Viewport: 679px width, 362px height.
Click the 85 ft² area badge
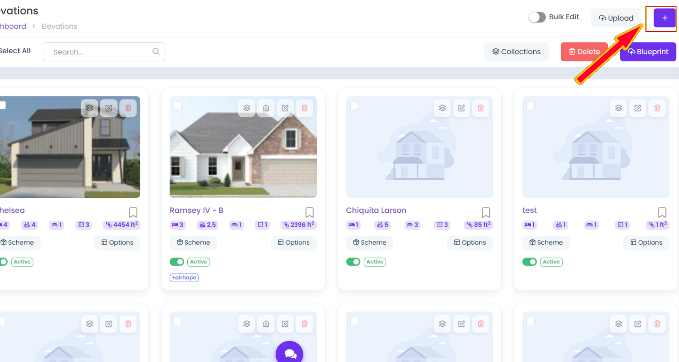479,224
